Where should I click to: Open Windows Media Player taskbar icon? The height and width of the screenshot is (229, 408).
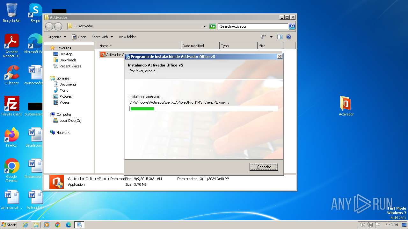point(47,225)
